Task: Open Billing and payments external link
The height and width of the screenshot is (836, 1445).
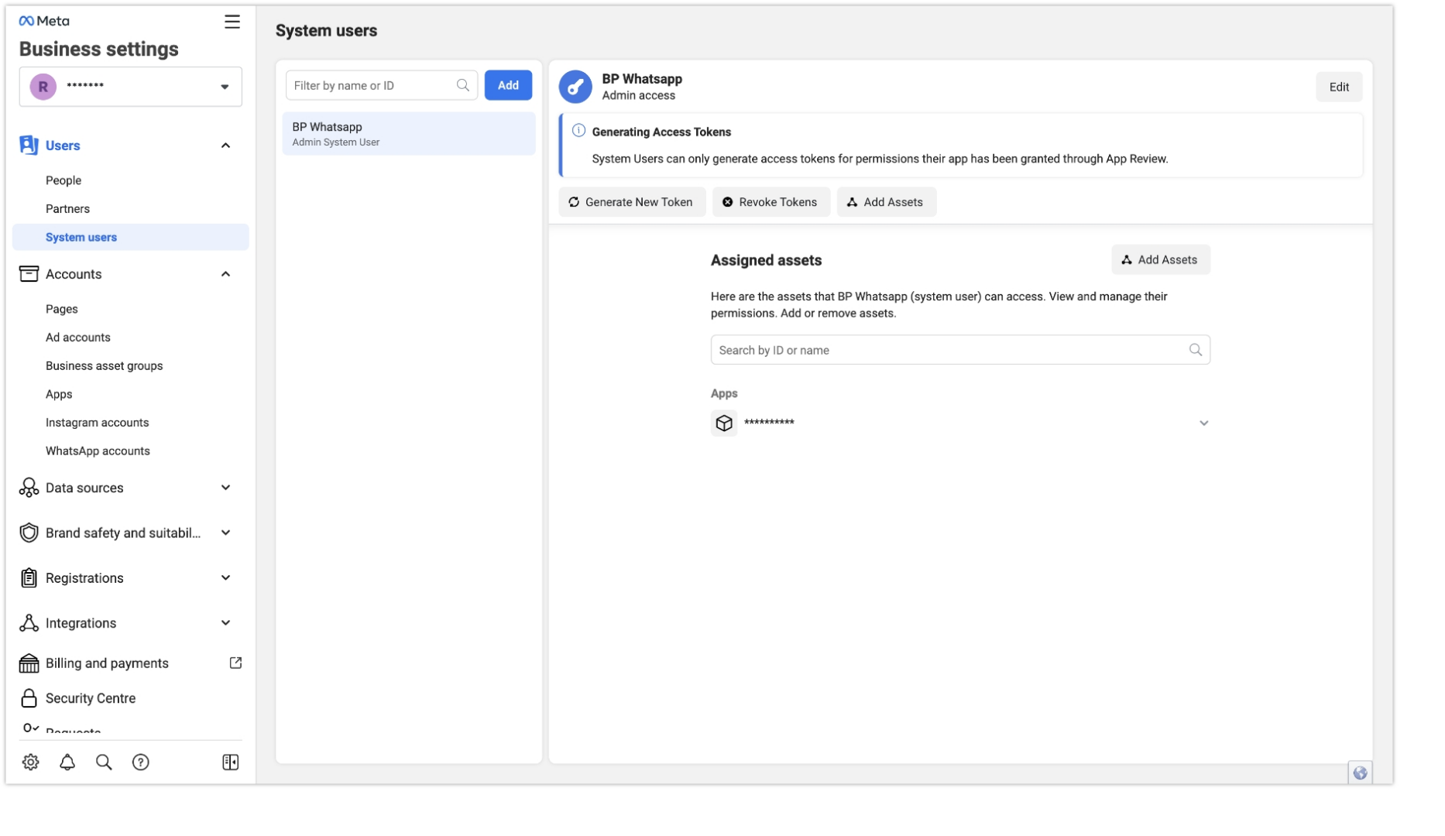Action: pyautogui.click(x=107, y=663)
